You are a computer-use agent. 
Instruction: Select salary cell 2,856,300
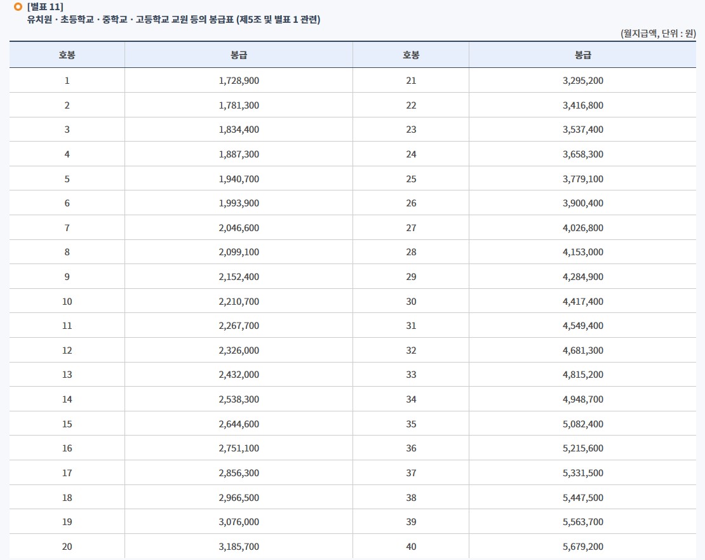pos(239,473)
